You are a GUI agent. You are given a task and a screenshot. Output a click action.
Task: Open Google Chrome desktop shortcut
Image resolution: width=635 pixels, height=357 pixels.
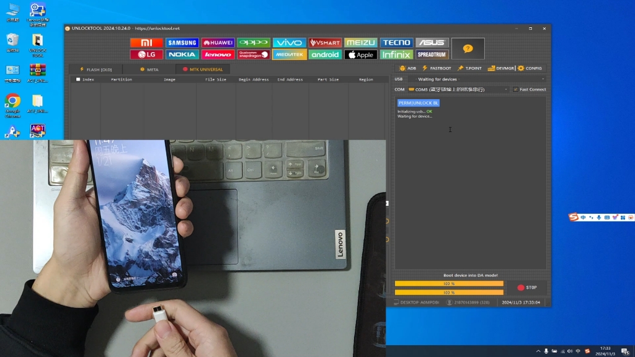(12, 105)
